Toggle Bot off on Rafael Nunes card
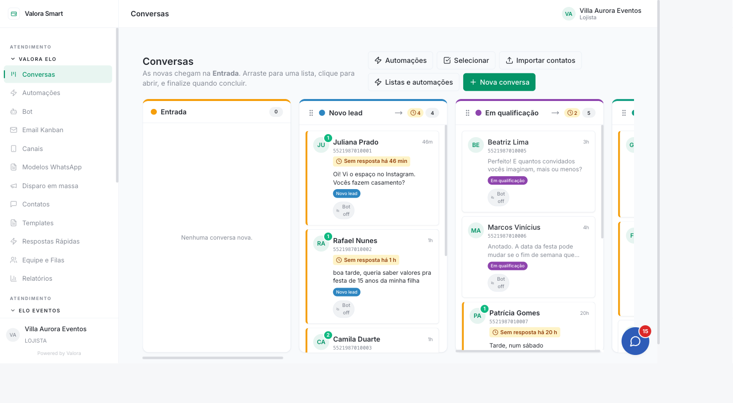This screenshot has width=733, height=403. 344,309
